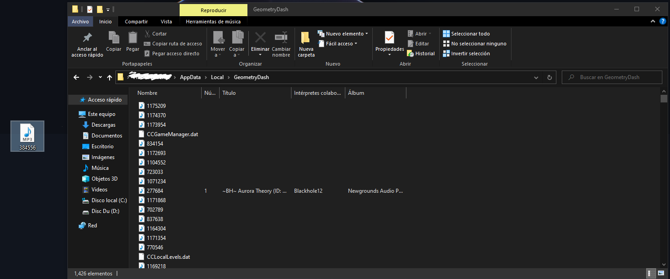The image size is (670, 279).
Task: Open Escritorio in navigation pane
Action: (98, 146)
